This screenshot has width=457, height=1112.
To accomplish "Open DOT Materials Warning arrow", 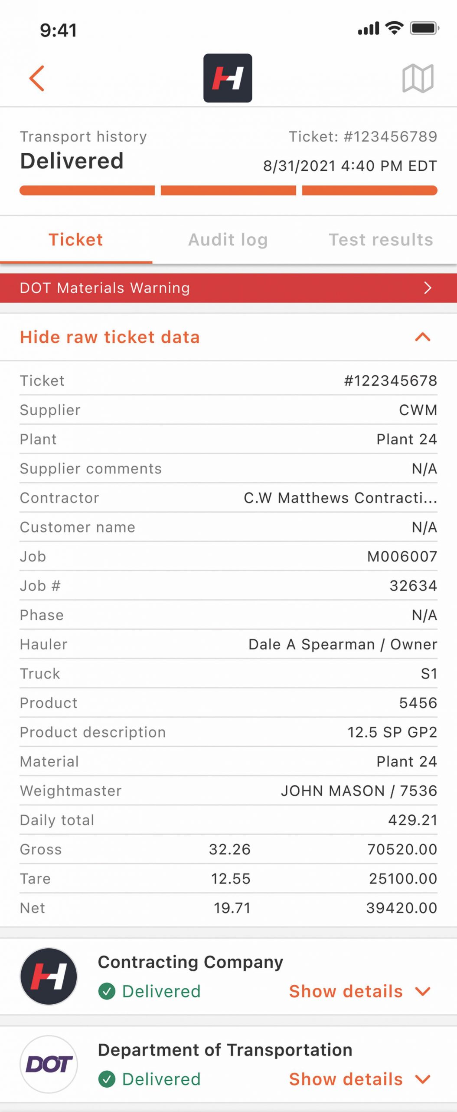I will coord(428,288).
